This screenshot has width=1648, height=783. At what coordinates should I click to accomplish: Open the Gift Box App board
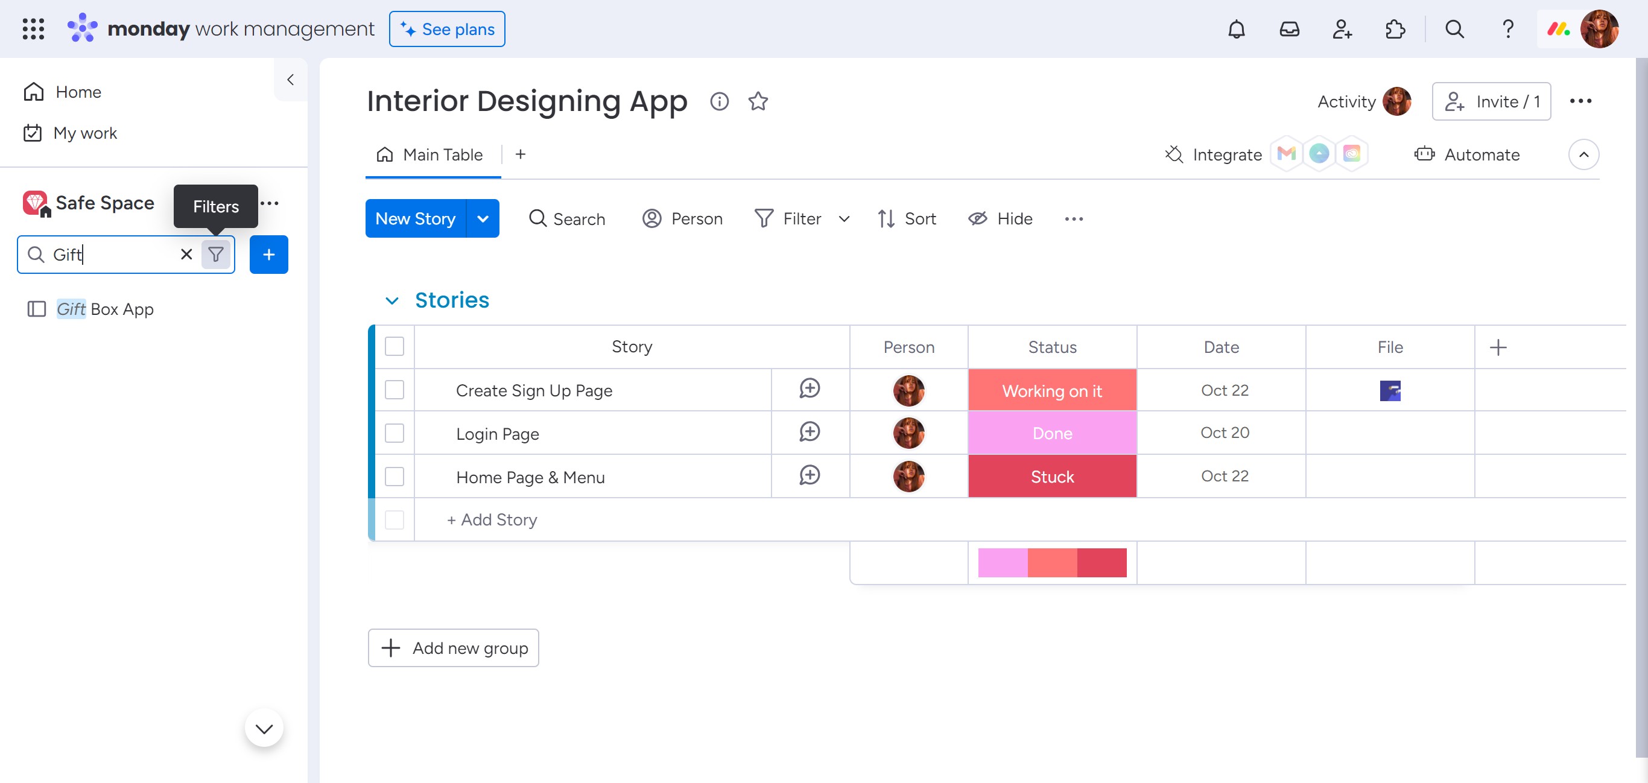105,309
